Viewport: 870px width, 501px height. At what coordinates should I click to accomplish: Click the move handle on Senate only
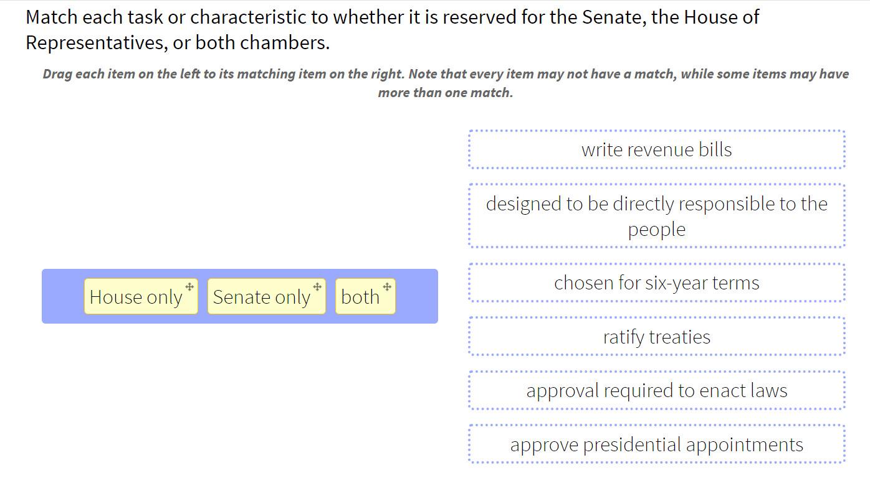[317, 287]
